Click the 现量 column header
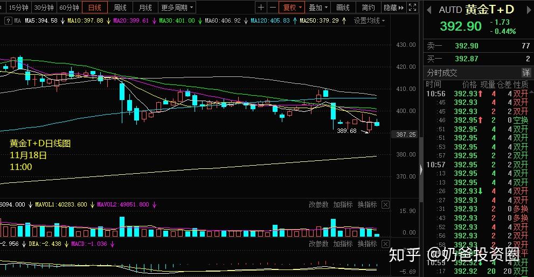 [487, 84]
